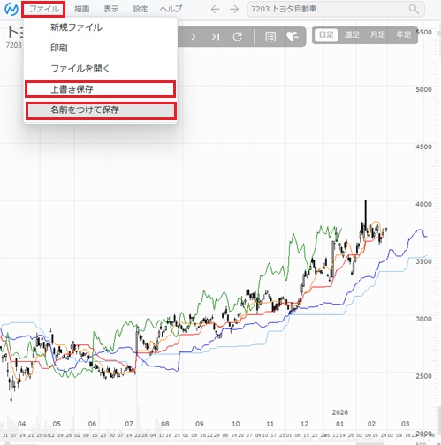This screenshot has height=445, width=441.
Task: Open the 表示 menu
Action: 111,9
